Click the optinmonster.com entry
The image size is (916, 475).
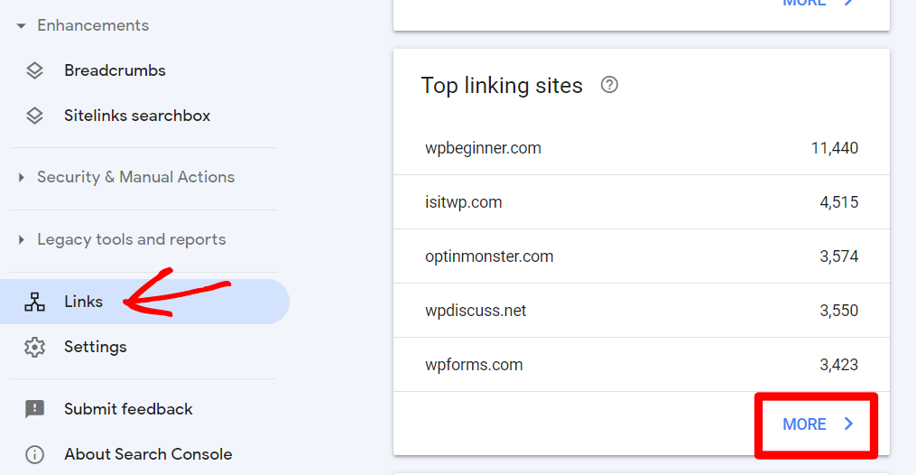(489, 256)
